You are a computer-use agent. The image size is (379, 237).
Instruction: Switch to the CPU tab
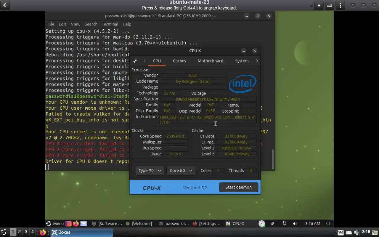(157, 61)
